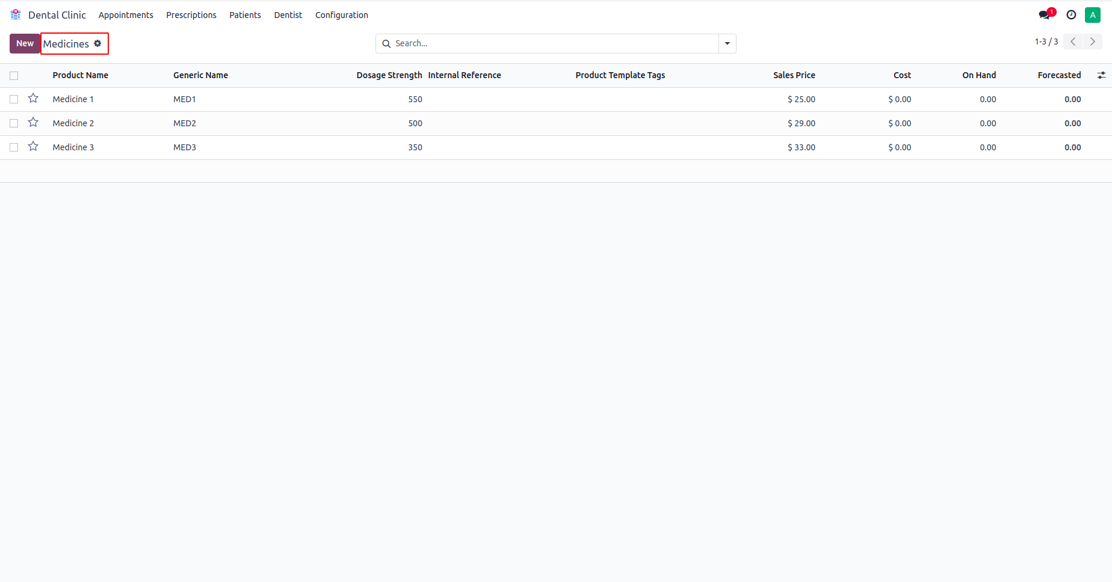Sort by Internal Reference column header

(465, 75)
